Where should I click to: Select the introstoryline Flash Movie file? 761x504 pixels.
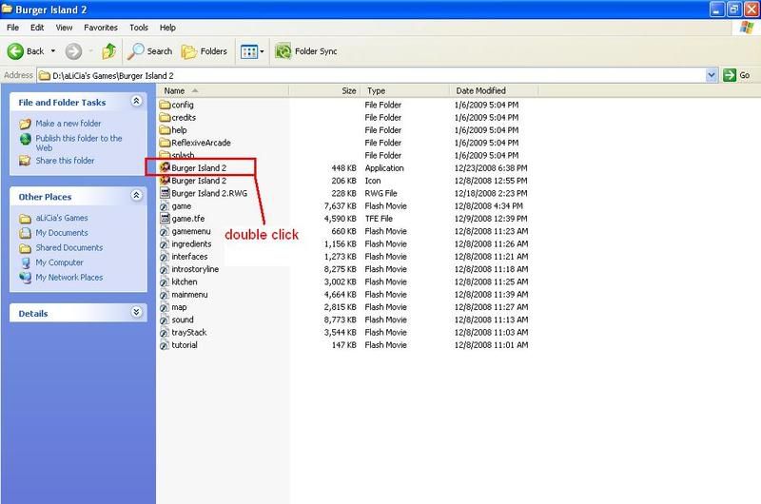194,269
